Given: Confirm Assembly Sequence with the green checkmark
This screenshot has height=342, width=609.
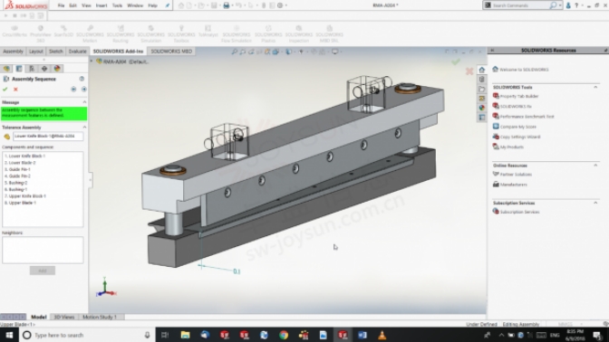Looking at the screenshot, I should 5,90.
